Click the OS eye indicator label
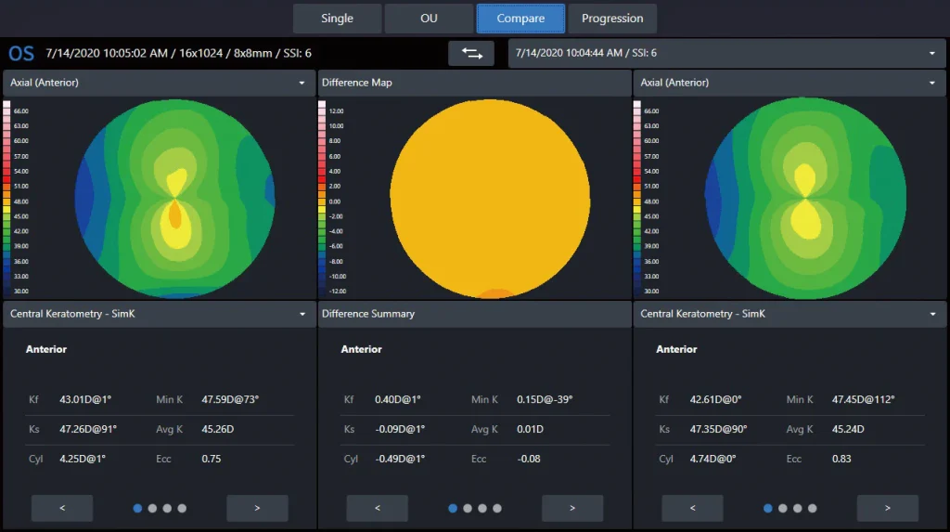 (x=20, y=53)
